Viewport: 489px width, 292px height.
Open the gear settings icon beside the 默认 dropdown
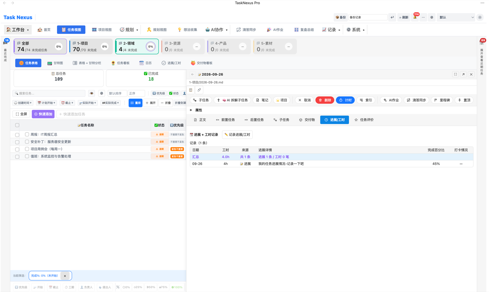coord(432,17)
